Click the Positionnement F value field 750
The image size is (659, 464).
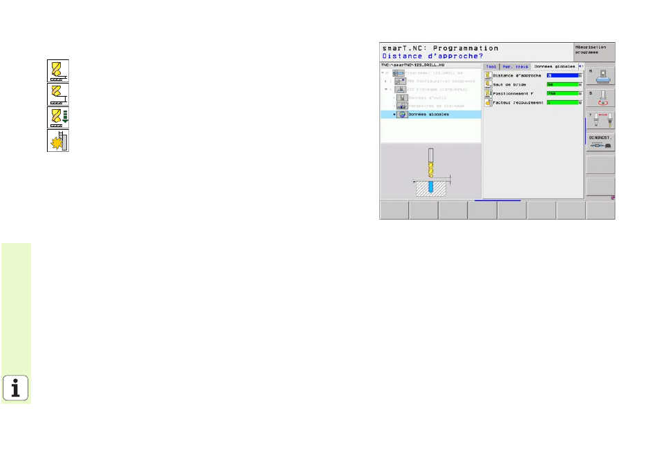(x=562, y=93)
